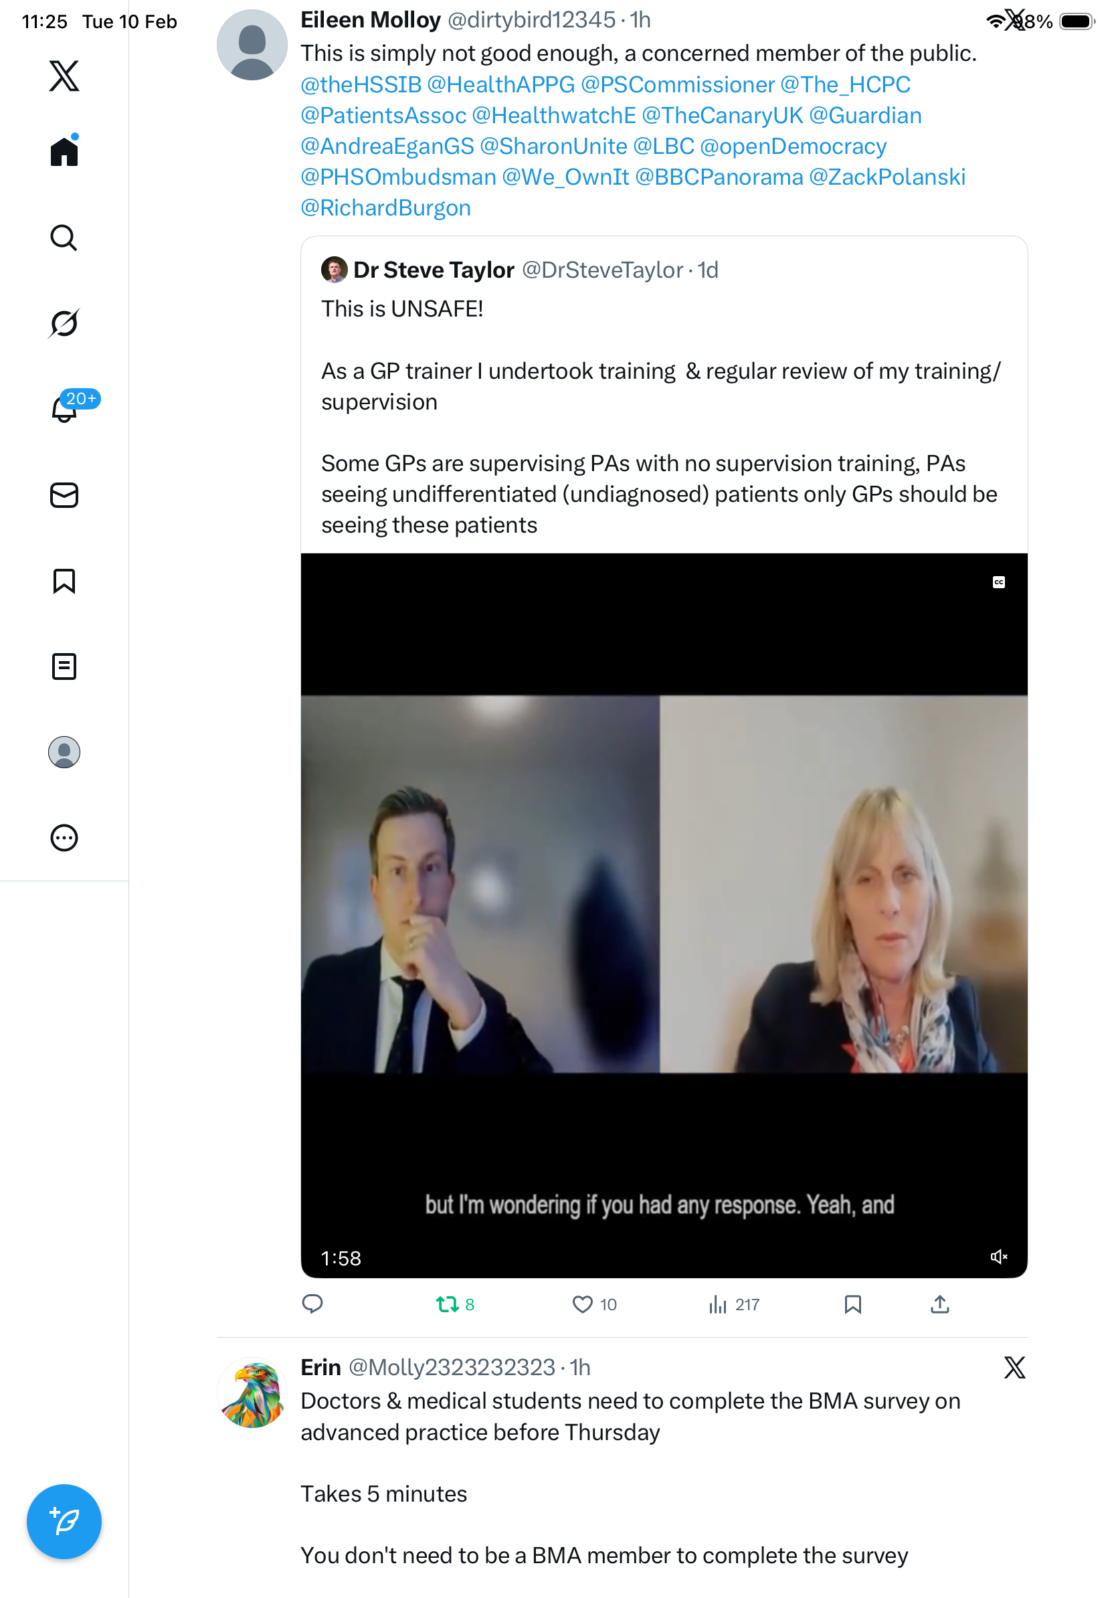Viewport: 1116px width, 1598px height.
Task: Bookmark Eileen Molloy's post
Action: pyautogui.click(x=852, y=1304)
